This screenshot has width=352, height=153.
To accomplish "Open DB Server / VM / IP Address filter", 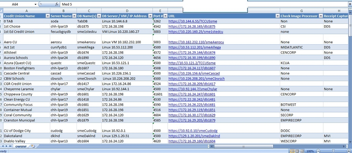I will 150,16.
